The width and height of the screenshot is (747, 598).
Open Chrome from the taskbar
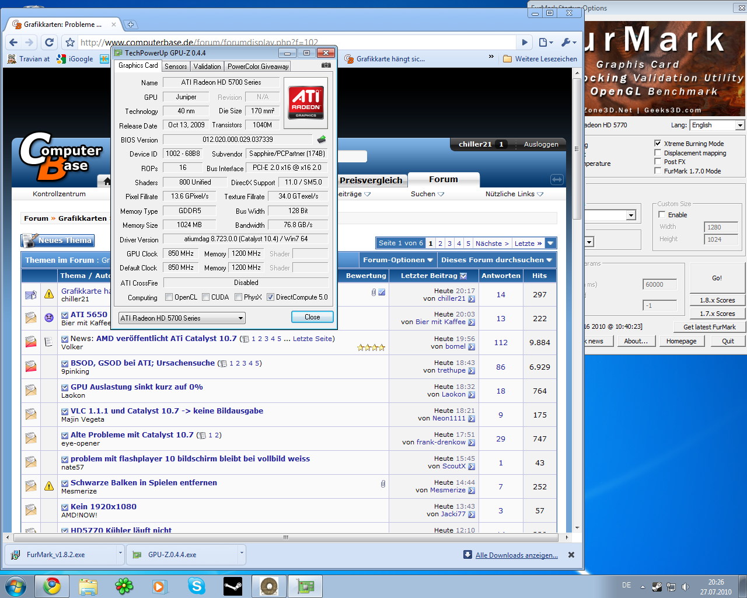click(x=52, y=586)
